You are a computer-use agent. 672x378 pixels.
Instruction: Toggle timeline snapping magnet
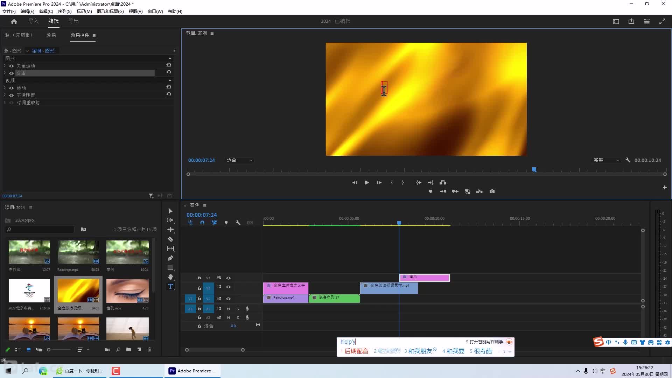click(x=202, y=223)
